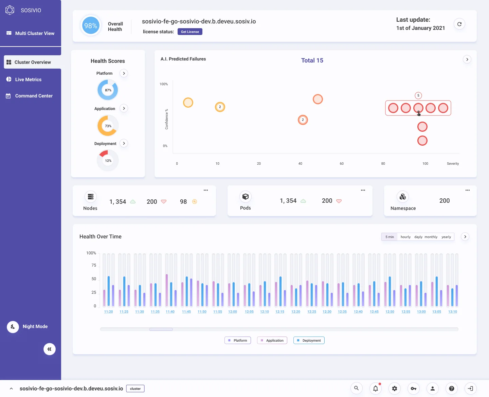This screenshot has height=397, width=489.
Task: Toggle the Deployment legend in Health chart
Action: coord(309,340)
